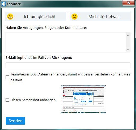
Task: Enable attaching TeamViewer log files checkbox
Action: pyautogui.click(x=7, y=77)
